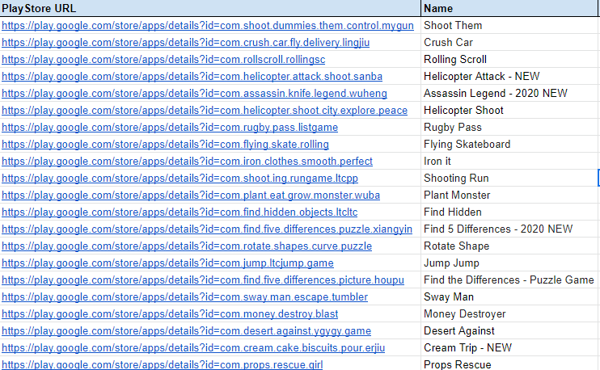Select the cell 'Find Hidden'
The height and width of the screenshot is (370, 600).
point(509,212)
